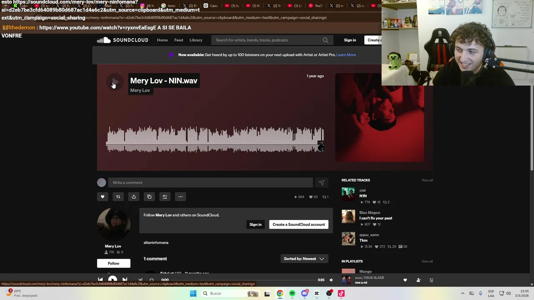Toggle shuffle in bottom player bar

(x=140, y=280)
